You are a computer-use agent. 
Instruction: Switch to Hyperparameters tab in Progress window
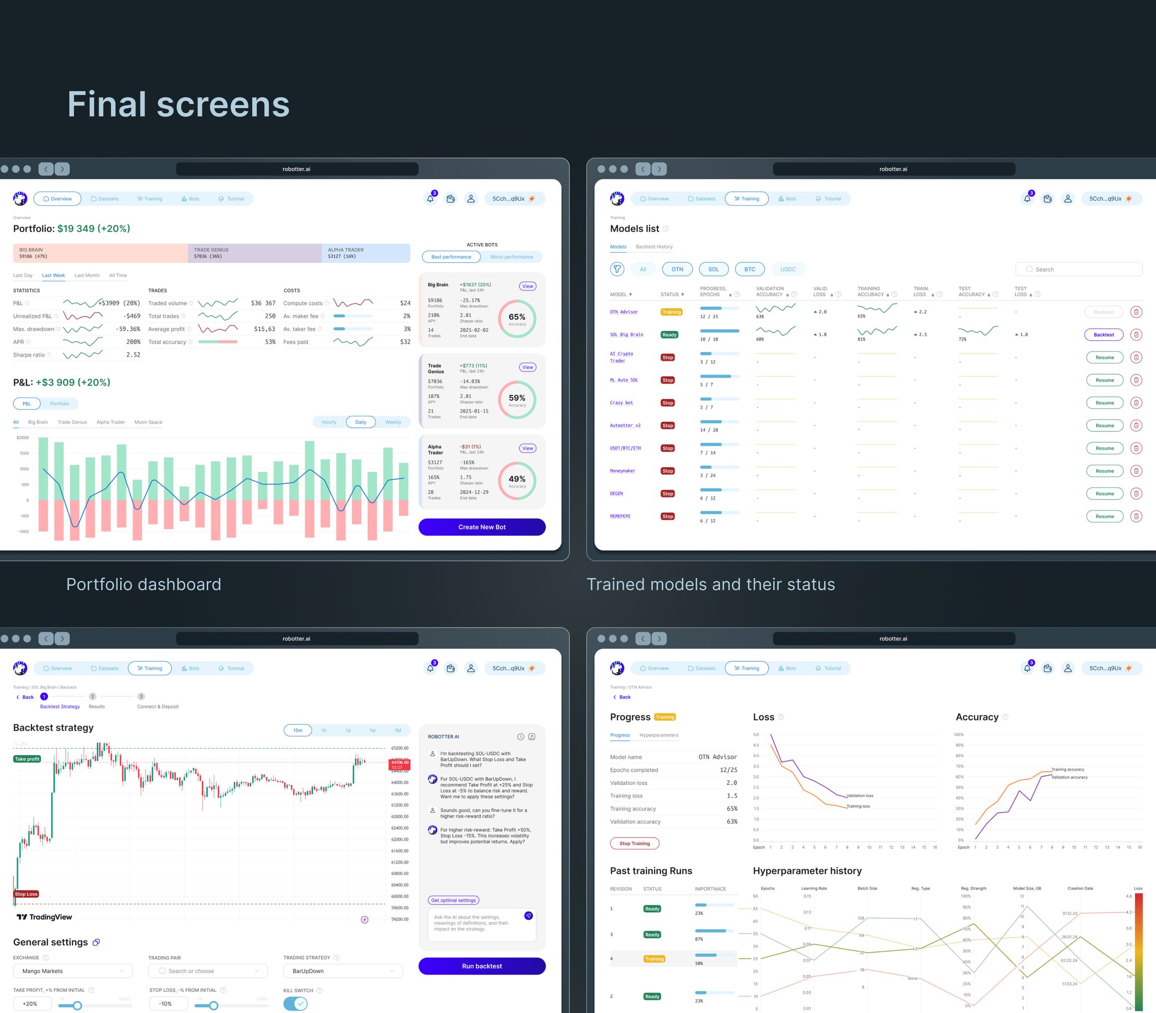(x=659, y=735)
